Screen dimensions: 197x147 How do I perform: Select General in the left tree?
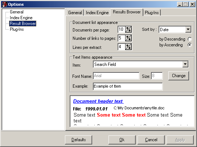pos(17,12)
